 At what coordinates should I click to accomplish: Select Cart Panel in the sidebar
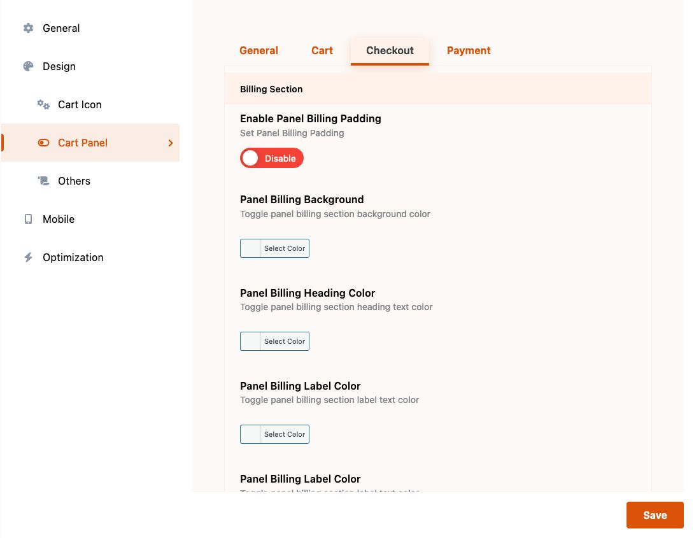click(90, 143)
